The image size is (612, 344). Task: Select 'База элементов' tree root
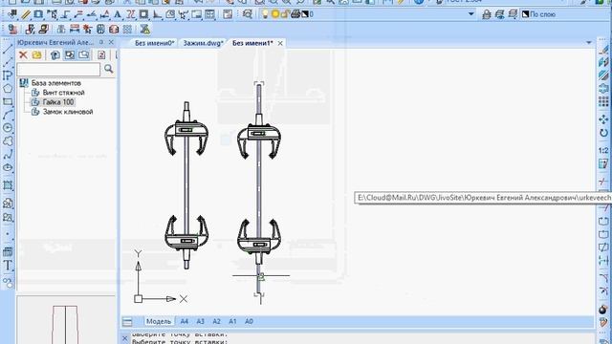56,83
